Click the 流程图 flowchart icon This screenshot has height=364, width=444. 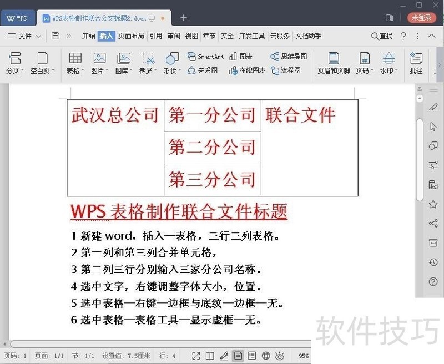tap(285, 70)
